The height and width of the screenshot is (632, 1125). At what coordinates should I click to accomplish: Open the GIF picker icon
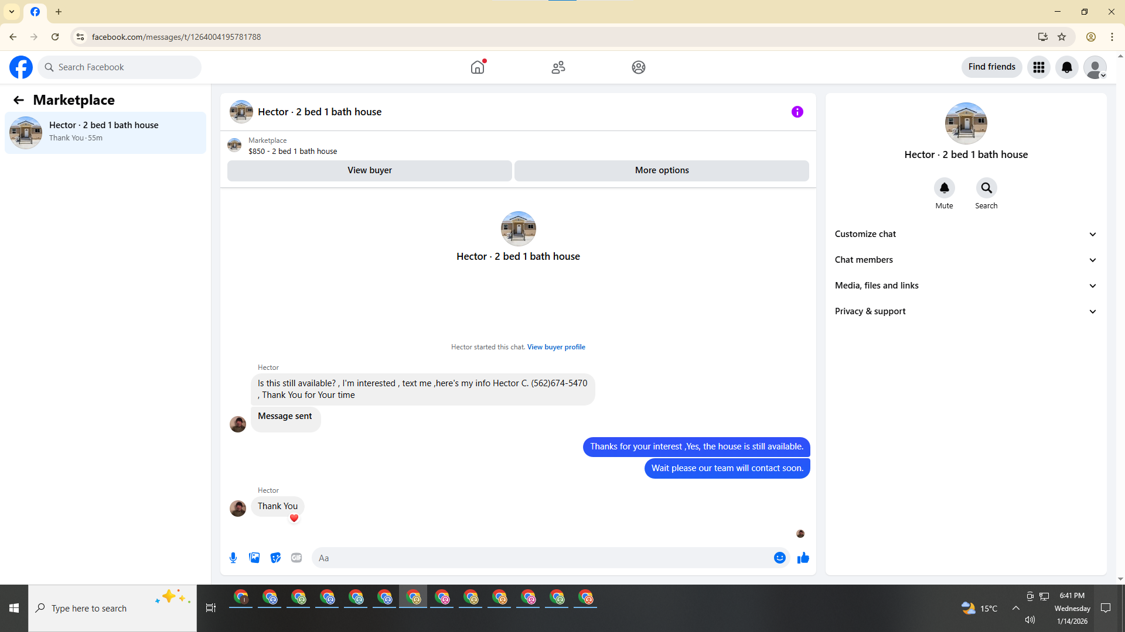tap(296, 558)
